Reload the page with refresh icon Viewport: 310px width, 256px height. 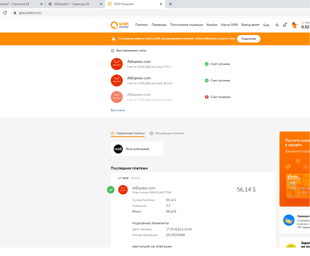5,13
